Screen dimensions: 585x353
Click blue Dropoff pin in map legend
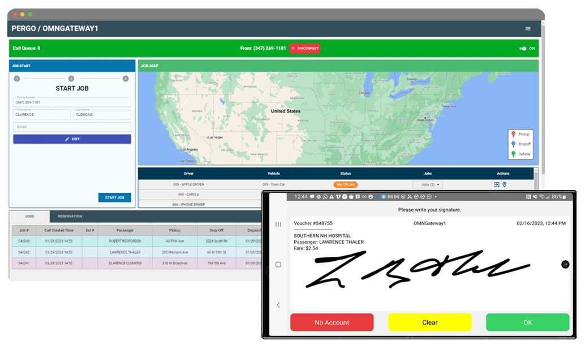click(x=513, y=144)
